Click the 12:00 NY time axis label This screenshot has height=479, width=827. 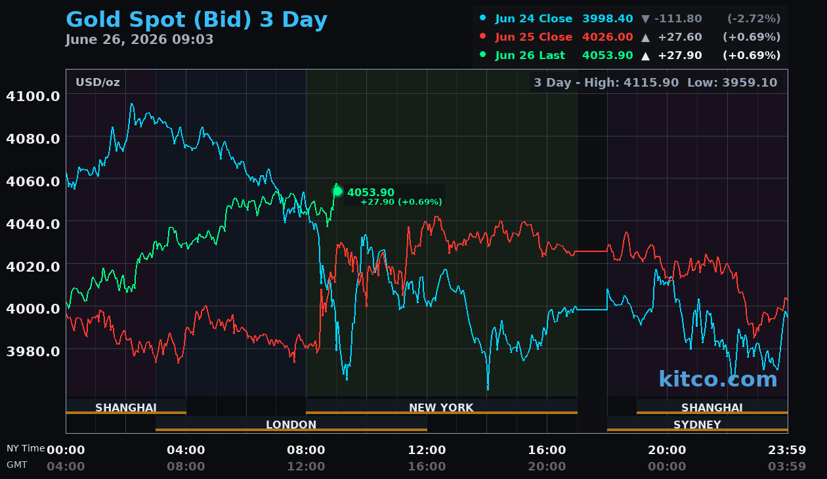coord(427,449)
